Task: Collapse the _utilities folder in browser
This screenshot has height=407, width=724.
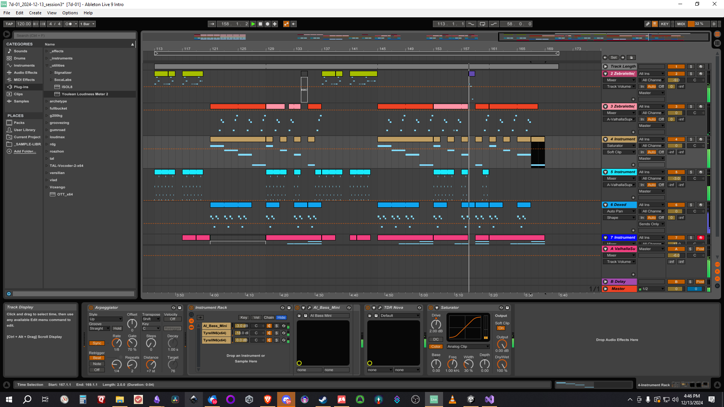Action: (x=47, y=66)
